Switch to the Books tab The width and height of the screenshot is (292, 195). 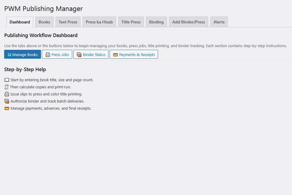coord(44,22)
